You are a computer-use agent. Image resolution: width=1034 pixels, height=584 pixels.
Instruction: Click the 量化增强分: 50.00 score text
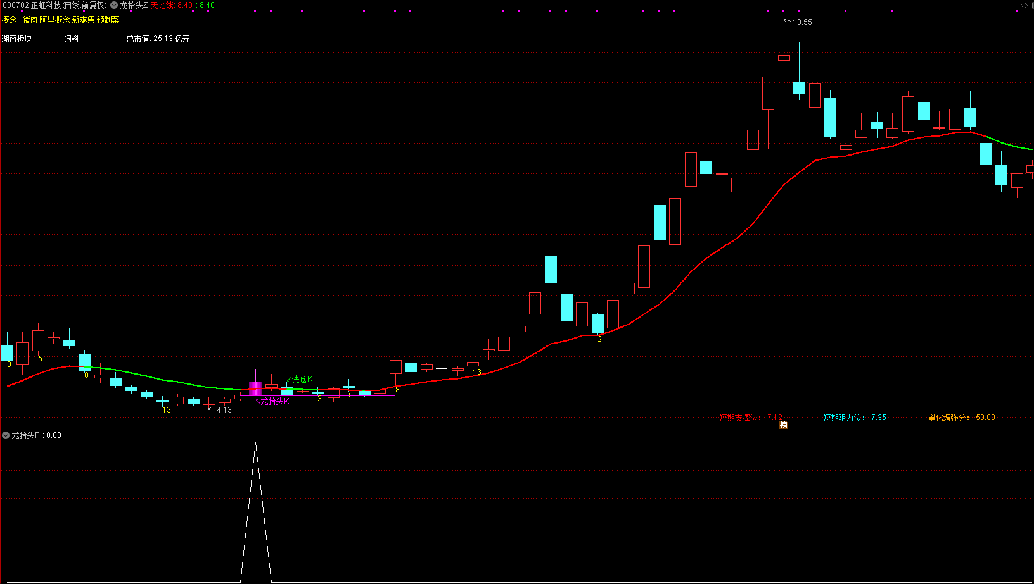[x=961, y=418]
